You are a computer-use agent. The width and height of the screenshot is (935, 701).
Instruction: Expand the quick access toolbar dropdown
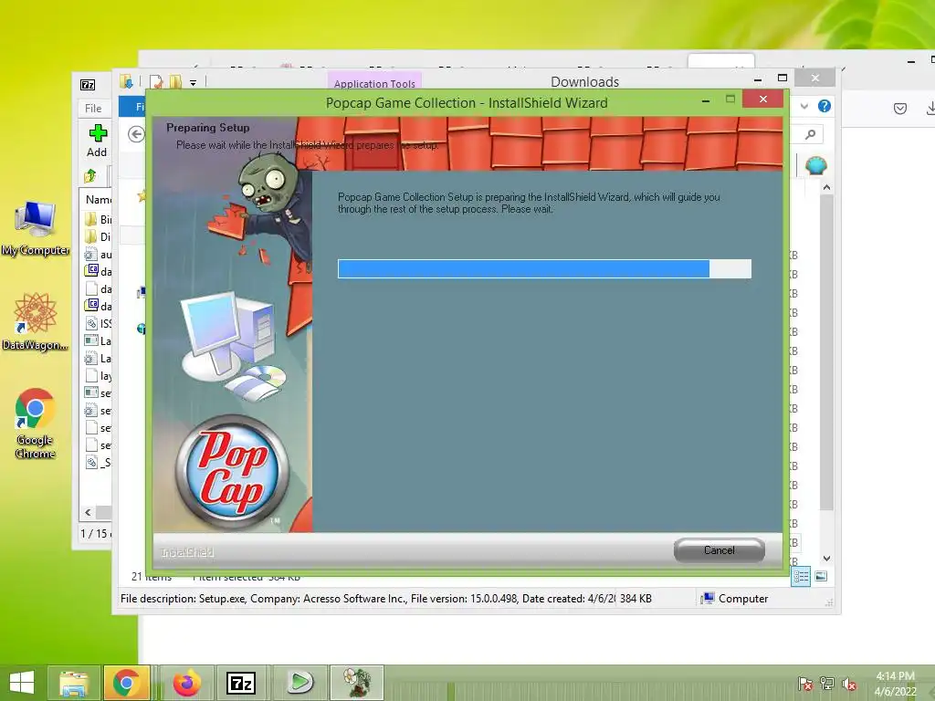pos(194,83)
